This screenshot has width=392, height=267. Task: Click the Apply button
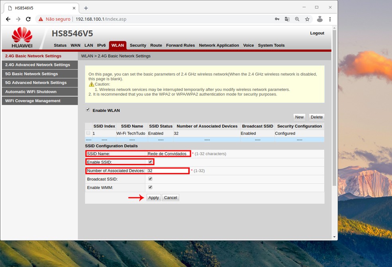click(x=153, y=198)
